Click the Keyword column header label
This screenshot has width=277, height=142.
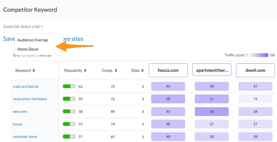point(23,70)
